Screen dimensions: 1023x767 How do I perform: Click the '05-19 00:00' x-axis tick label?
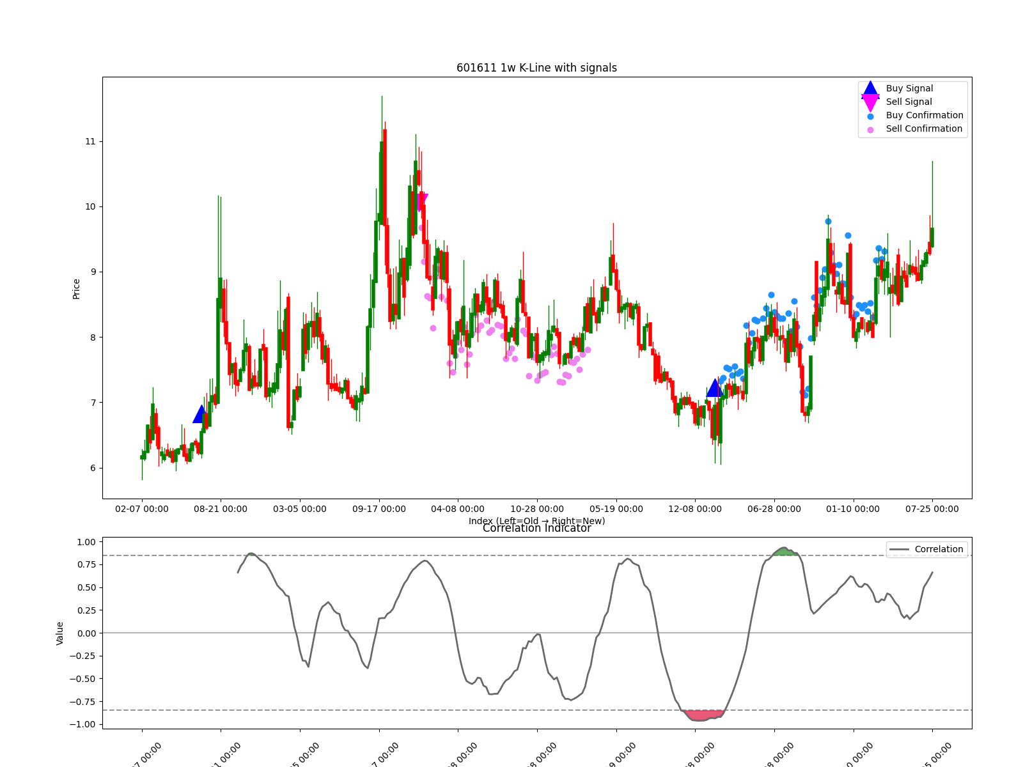coord(616,509)
